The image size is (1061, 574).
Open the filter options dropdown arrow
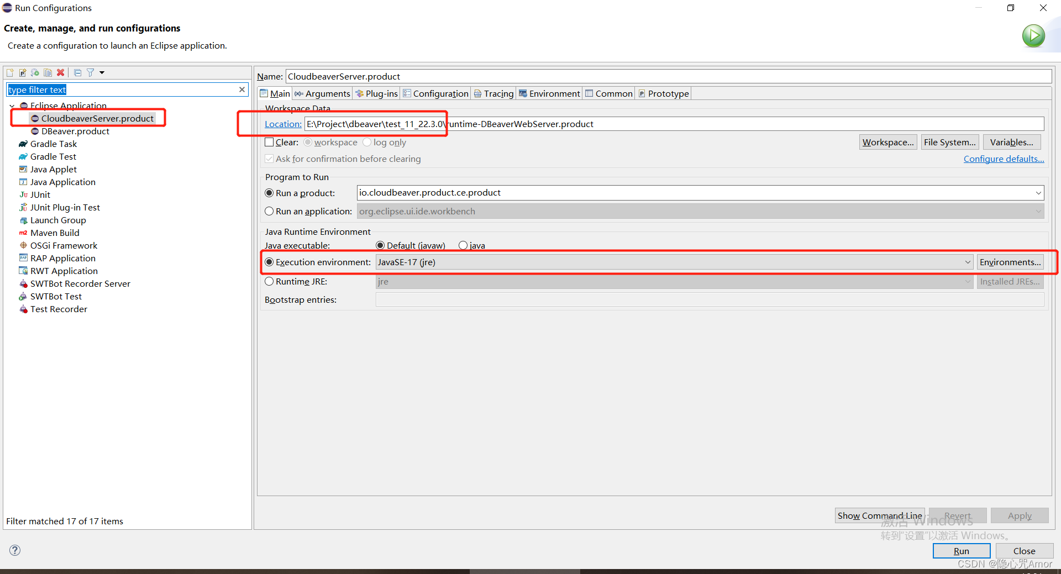click(x=102, y=72)
